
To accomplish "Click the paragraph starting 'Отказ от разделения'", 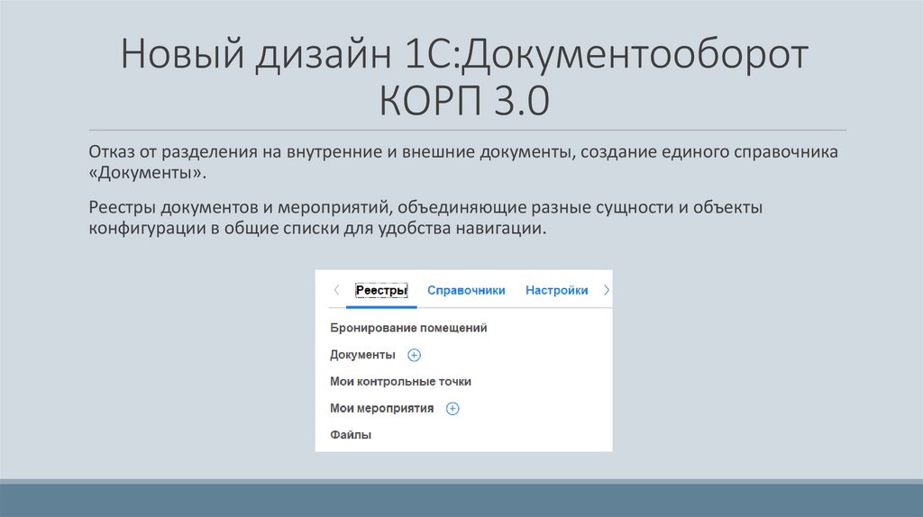I will click(463, 162).
